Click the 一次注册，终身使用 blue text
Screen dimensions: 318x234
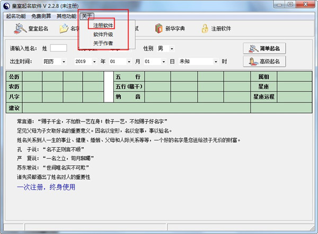point(46,187)
